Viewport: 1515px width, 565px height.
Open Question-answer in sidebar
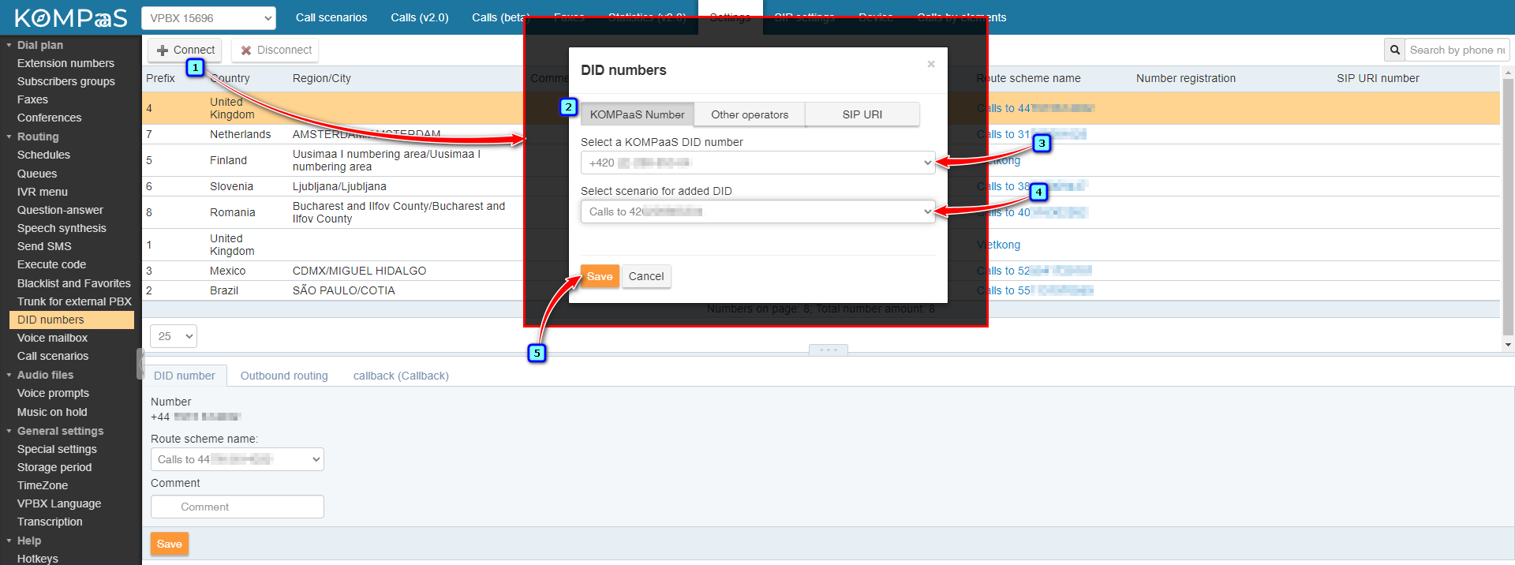(60, 210)
